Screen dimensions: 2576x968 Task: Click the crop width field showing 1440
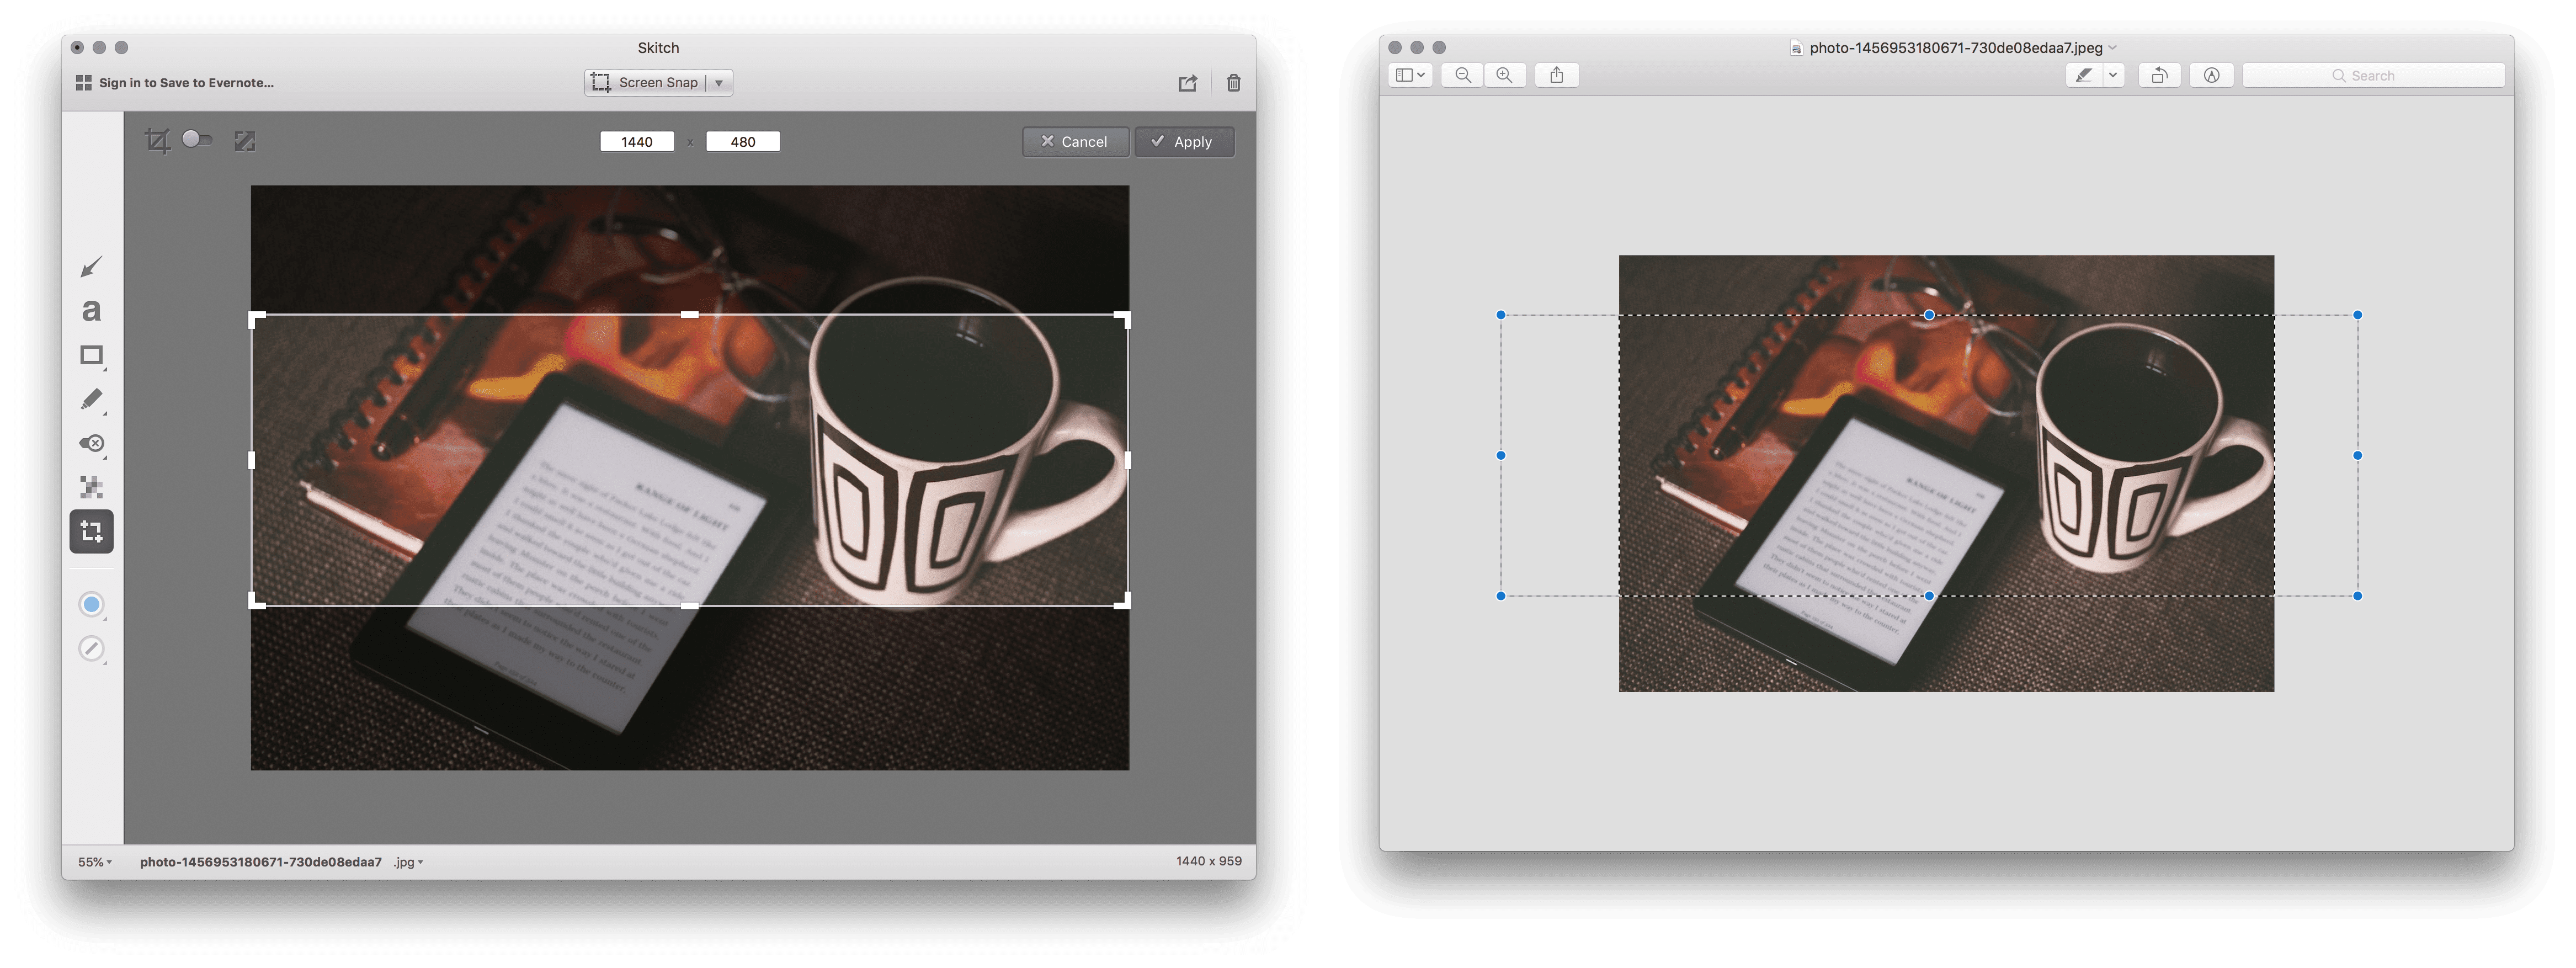click(x=637, y=142)
